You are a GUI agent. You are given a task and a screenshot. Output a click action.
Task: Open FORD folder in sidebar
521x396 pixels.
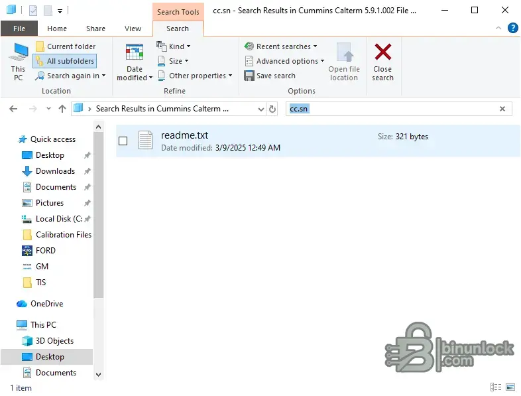pos(46,251)
